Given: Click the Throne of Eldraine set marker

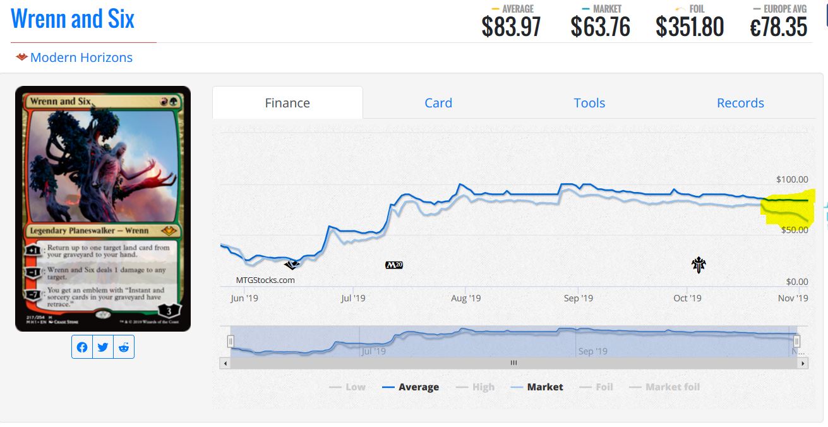Looking at the screenshot, I should pos(699,265).
